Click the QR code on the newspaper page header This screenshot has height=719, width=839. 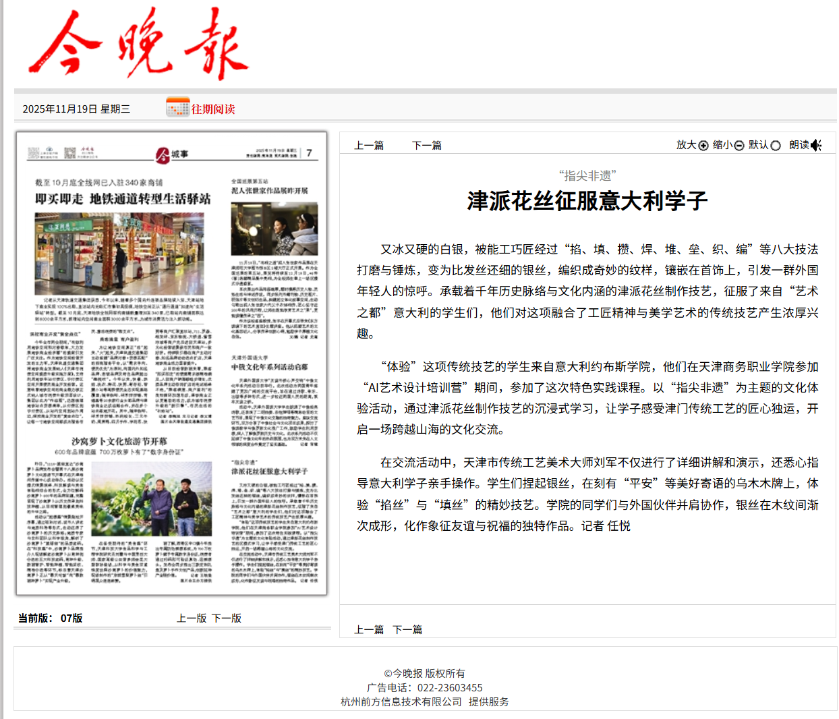coord(70,153)
